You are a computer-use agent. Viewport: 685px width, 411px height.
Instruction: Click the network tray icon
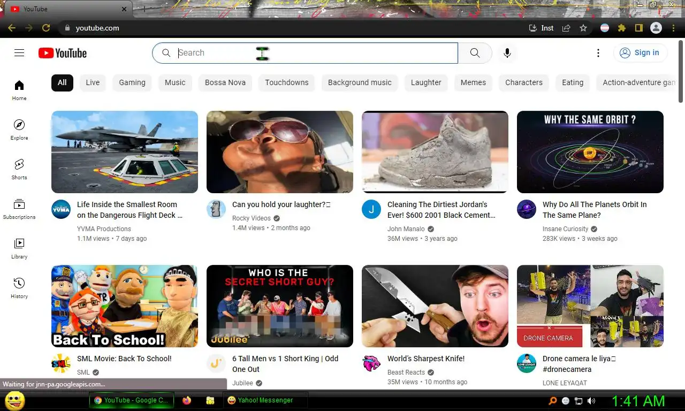click(x=579, y=401)
